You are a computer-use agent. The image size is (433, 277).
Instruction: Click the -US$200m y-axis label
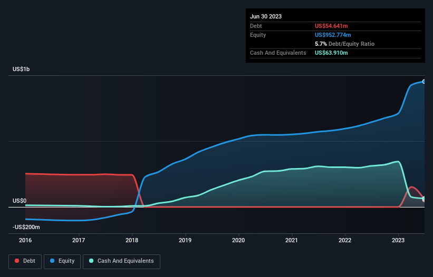click(26, 227)
